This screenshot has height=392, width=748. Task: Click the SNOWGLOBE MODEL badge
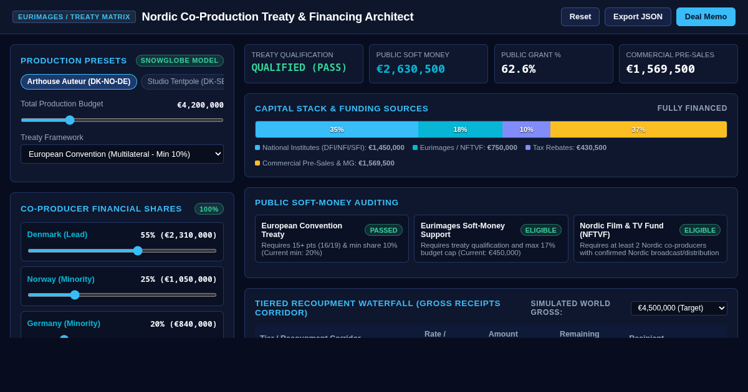(x=180, y=60)
